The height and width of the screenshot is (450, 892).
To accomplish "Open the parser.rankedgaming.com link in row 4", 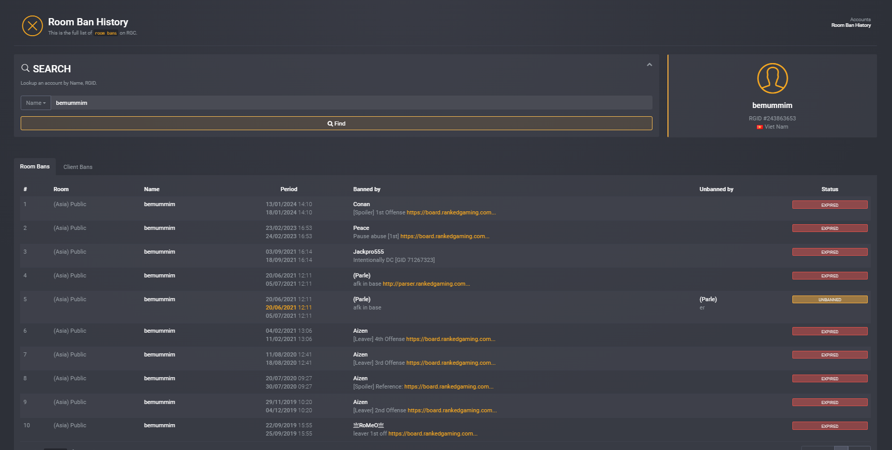I will pos(426,284).
